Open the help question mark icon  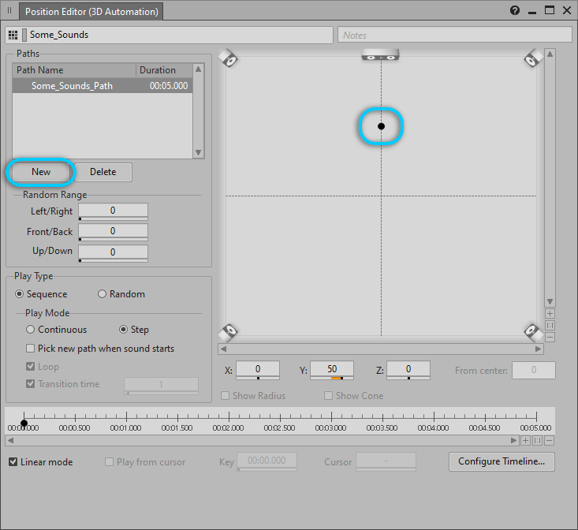[x=515, y=11]
